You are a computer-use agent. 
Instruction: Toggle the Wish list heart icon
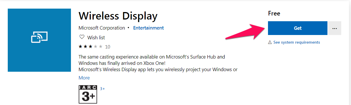tap(82, 37)
